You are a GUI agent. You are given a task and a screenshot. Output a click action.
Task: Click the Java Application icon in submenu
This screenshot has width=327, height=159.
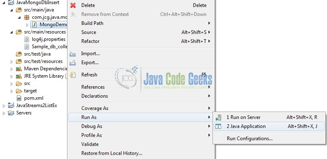(x=218, y=126)
